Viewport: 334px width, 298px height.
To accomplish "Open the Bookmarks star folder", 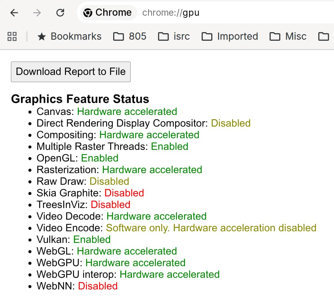I will coord(69,37).
